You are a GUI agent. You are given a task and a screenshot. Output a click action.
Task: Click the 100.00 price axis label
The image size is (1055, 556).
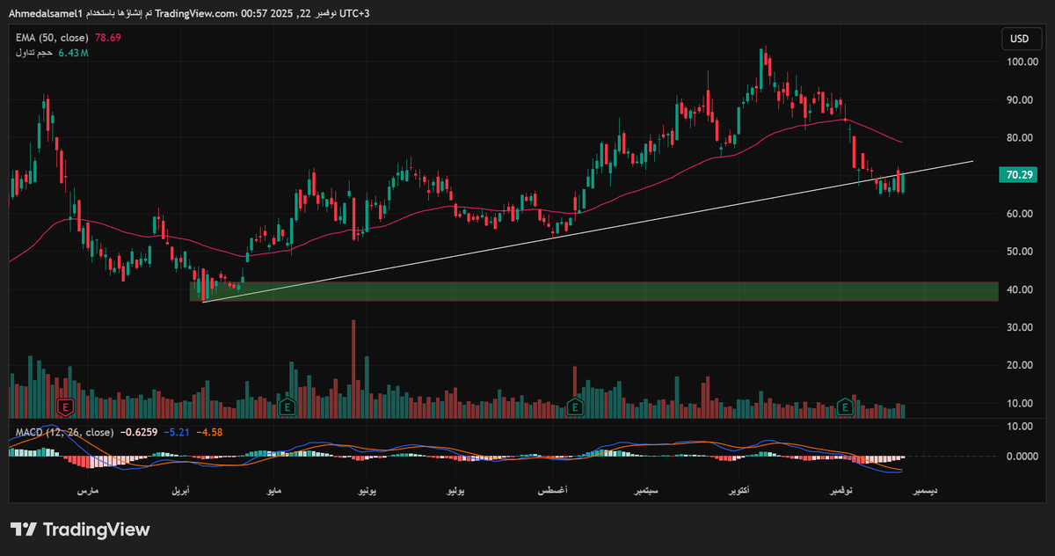1022,62
